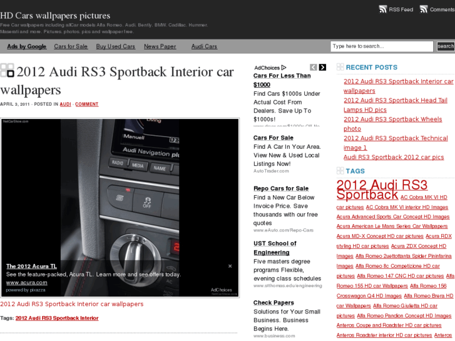Click the RSS Feed icon
Screen dimensions: 455x341
click(x=383, y=9)
